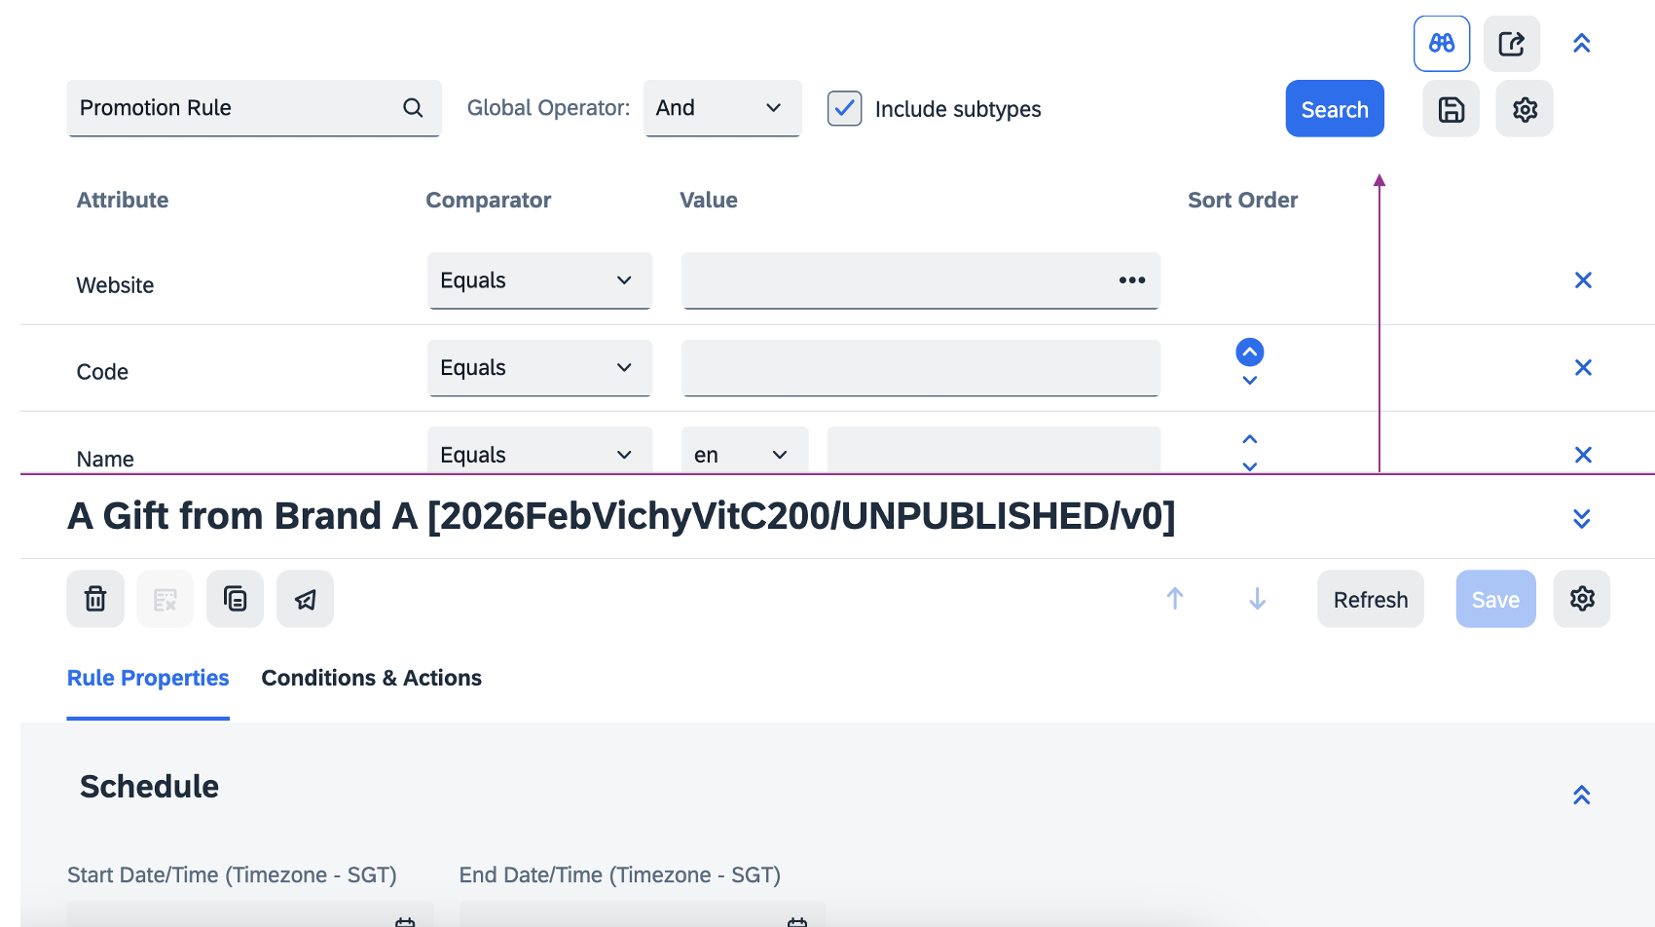Open the Website comparator Equals dropdown
The height and width of the screenshot is (927, 1655).
pos(538,280)
